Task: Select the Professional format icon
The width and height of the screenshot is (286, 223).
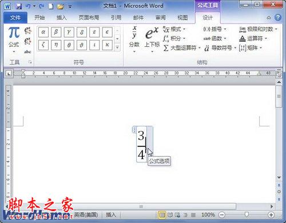Action: [27, 30]
